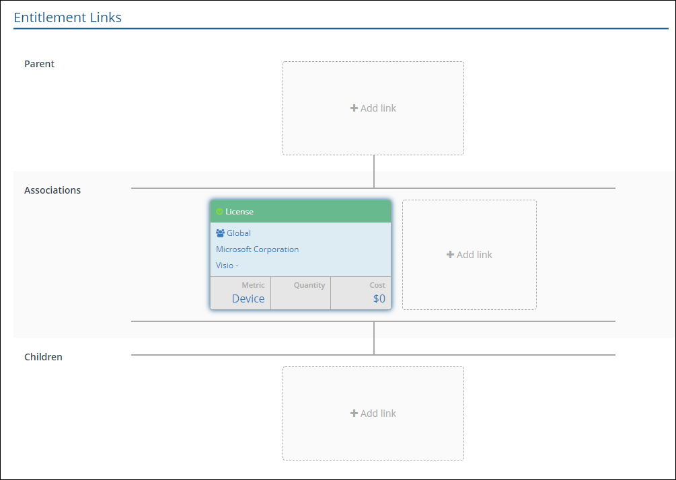Click the Parent section label
The image size is (676, 480).
coord(39,64)
